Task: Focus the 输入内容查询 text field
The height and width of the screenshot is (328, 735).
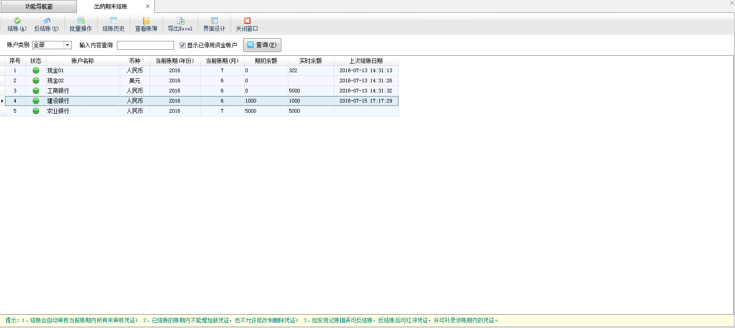Action: (145, 45)
